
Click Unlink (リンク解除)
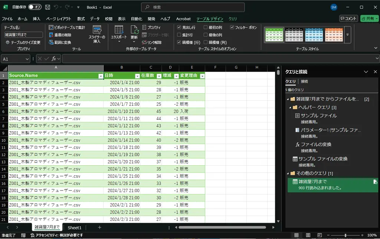point(152,42)
